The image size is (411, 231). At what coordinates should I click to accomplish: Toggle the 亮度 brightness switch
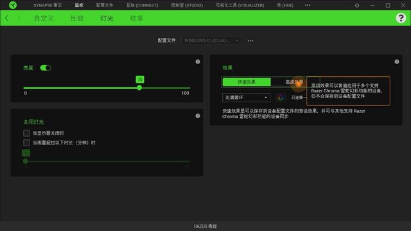(x=46, y=68)
